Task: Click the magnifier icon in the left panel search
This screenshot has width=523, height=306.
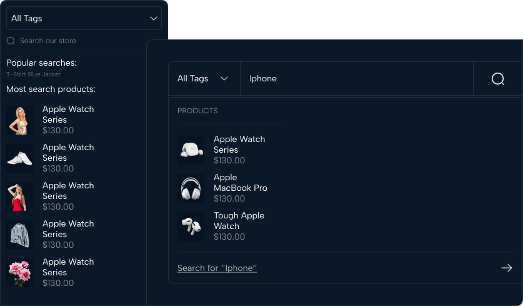Action: click(x=11, y=41)
